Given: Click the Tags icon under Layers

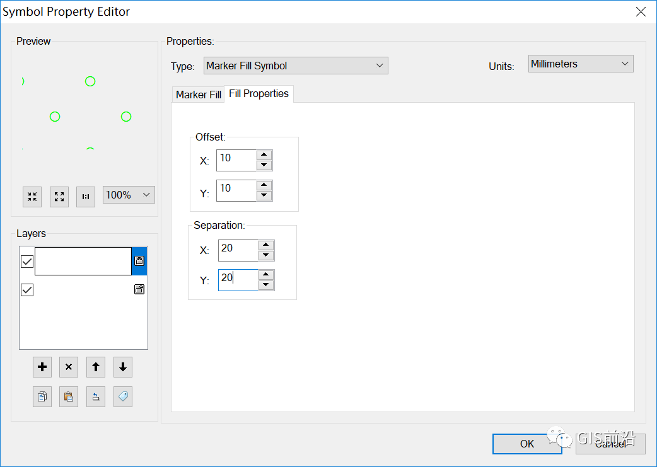Looking at the screenshot, I should [x=123, y=396].
